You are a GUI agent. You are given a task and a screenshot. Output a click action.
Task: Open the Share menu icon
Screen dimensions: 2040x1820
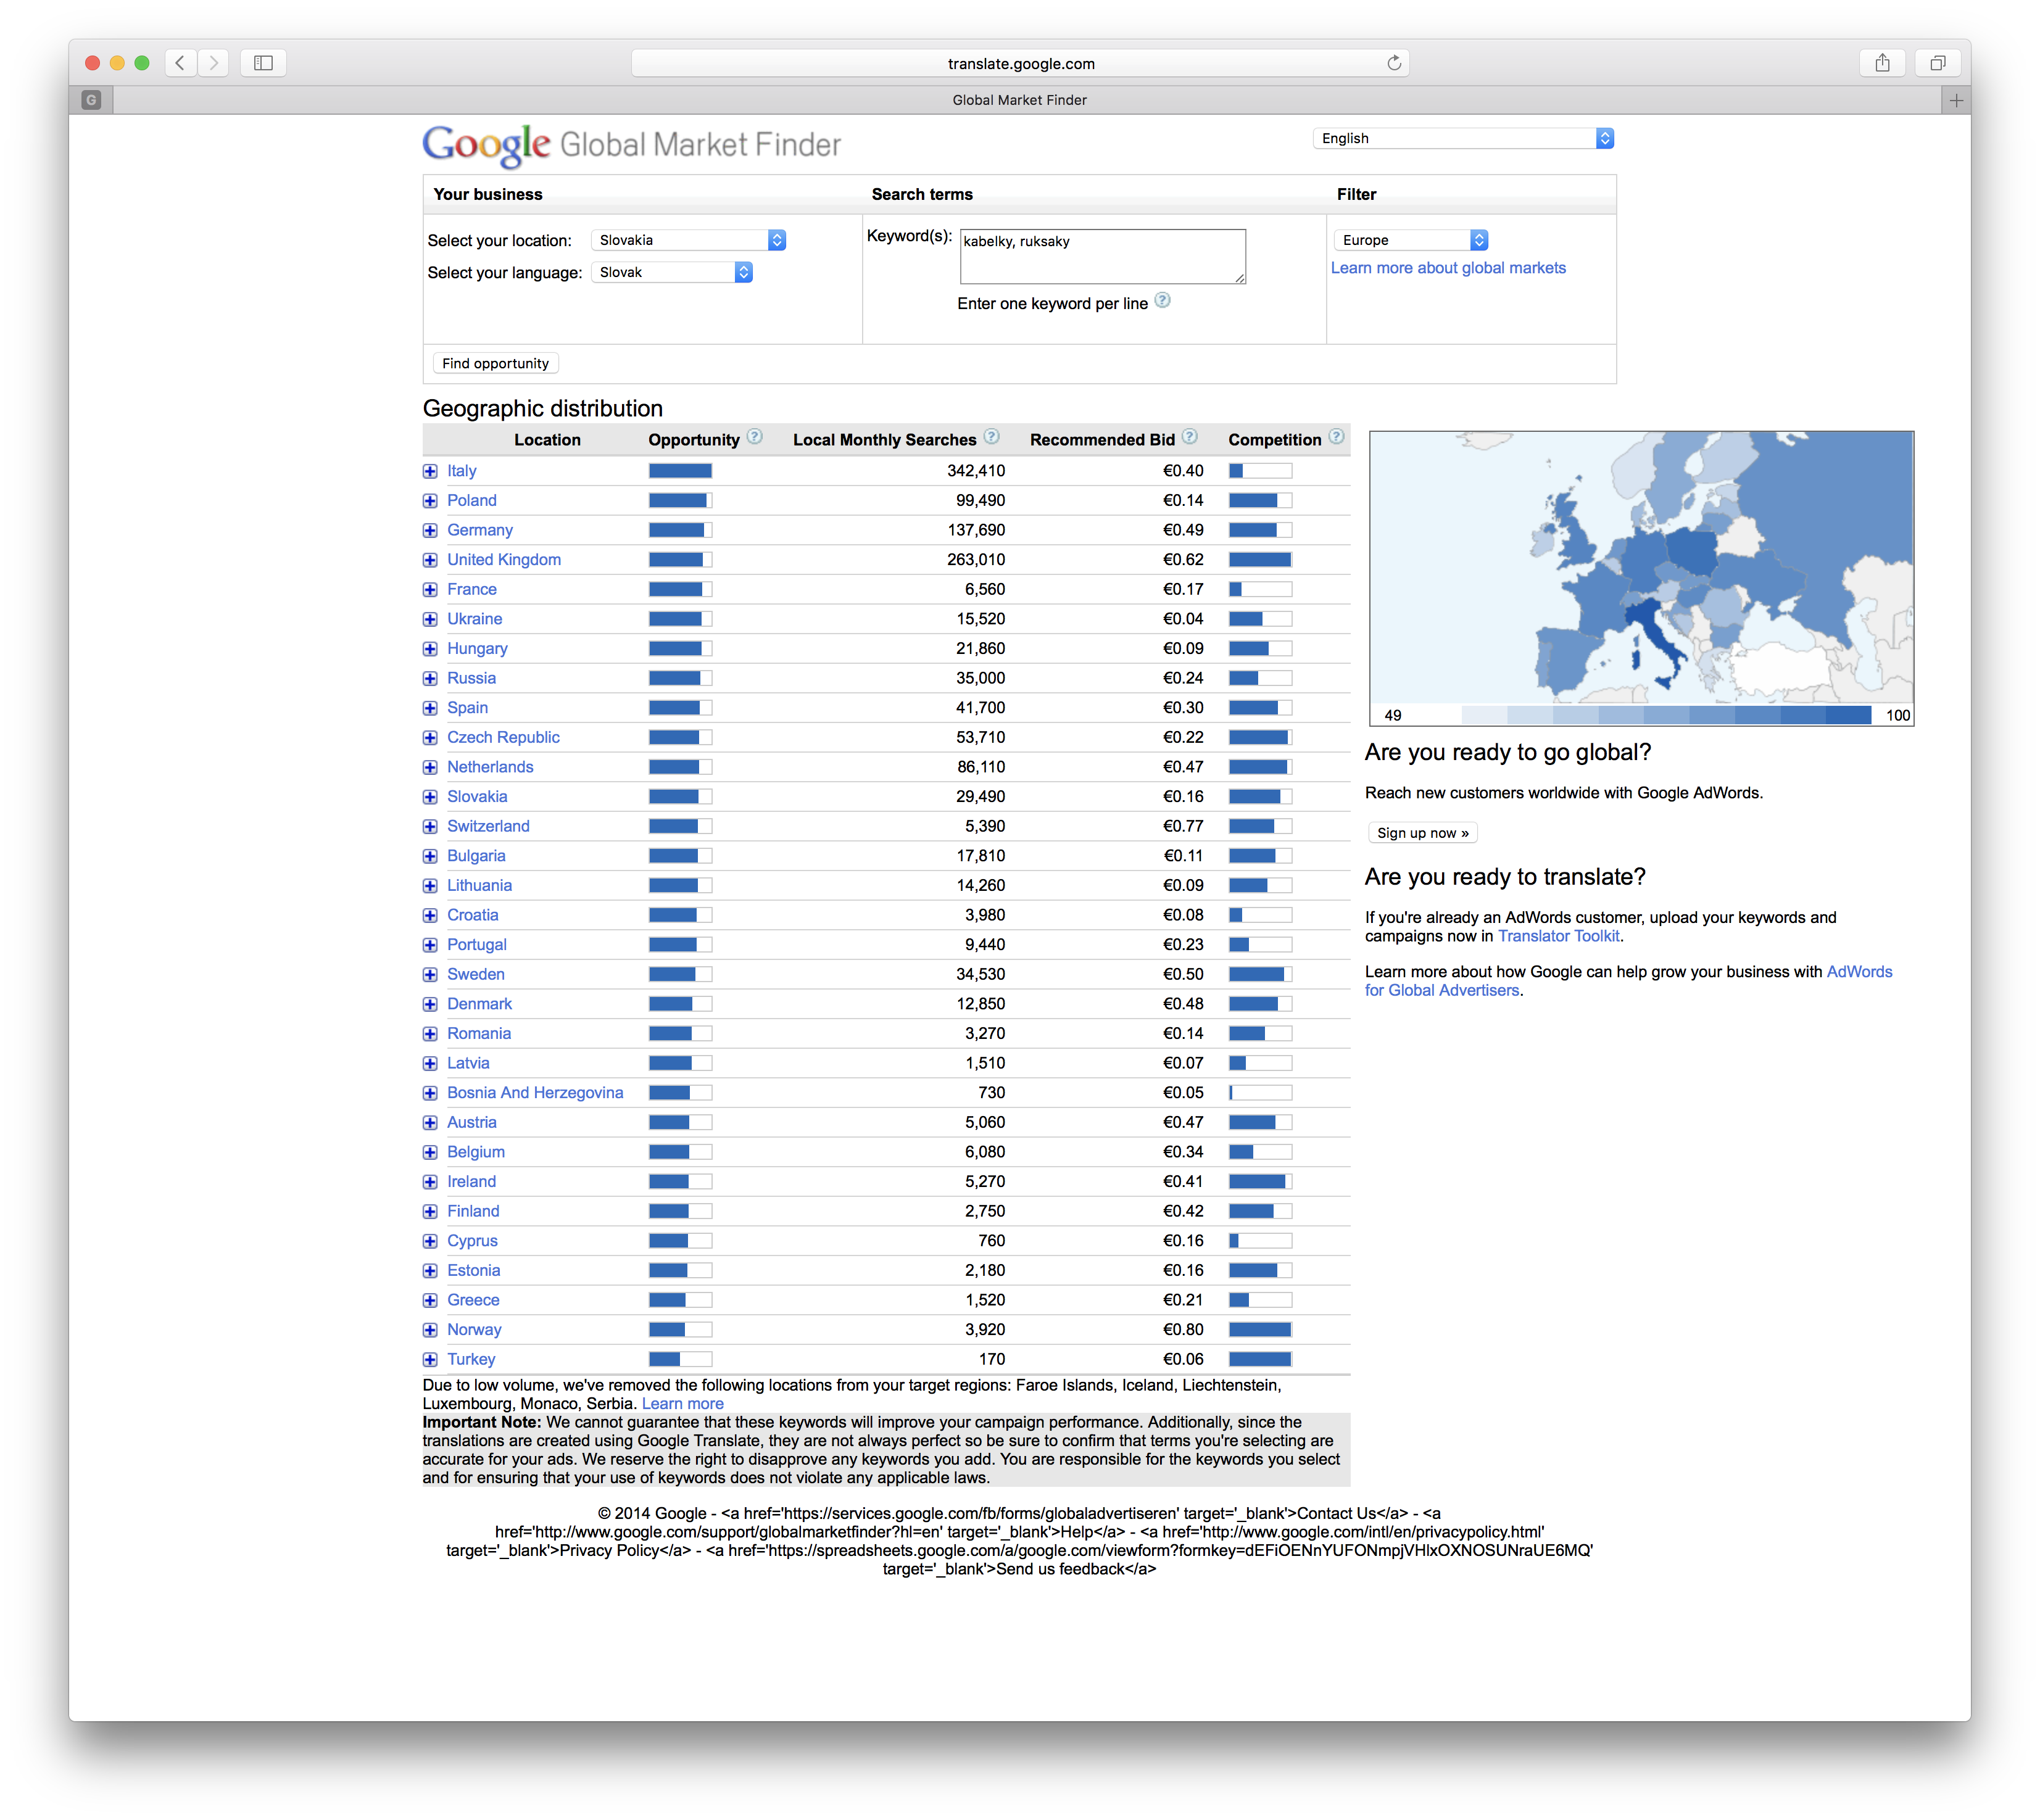pyautogui.click(x=1882, y=63)
